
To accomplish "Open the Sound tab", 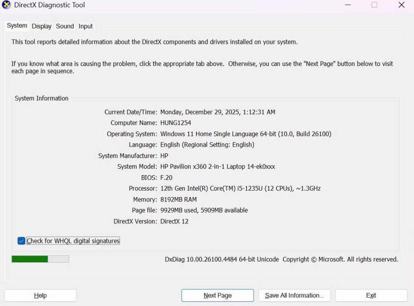I will [x=65, y=26].
